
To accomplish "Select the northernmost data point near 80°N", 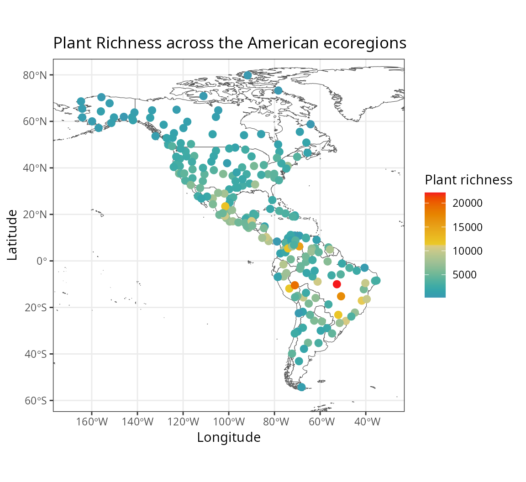I will click(x=247, y=75).
